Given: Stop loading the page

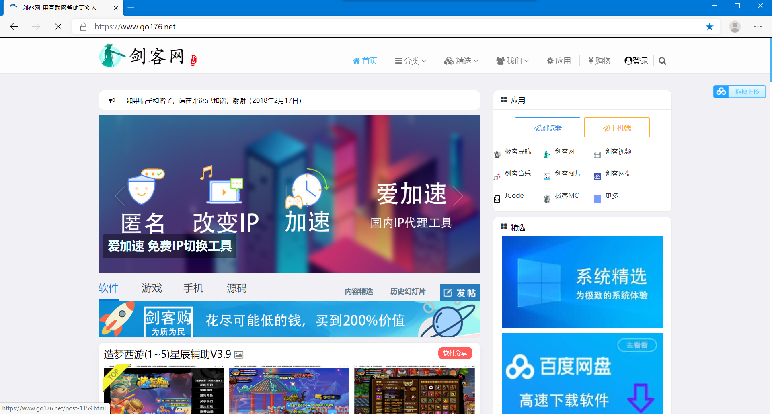Looking at the screenshot, I should pos(58,27).
